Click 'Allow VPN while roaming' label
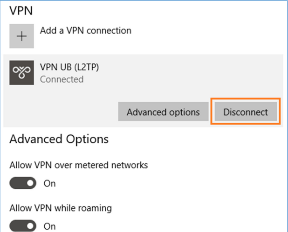288x232 pixels. coord(61,208)
